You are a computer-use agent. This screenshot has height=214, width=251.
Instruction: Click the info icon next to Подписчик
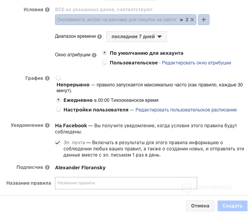pos(47,167)
